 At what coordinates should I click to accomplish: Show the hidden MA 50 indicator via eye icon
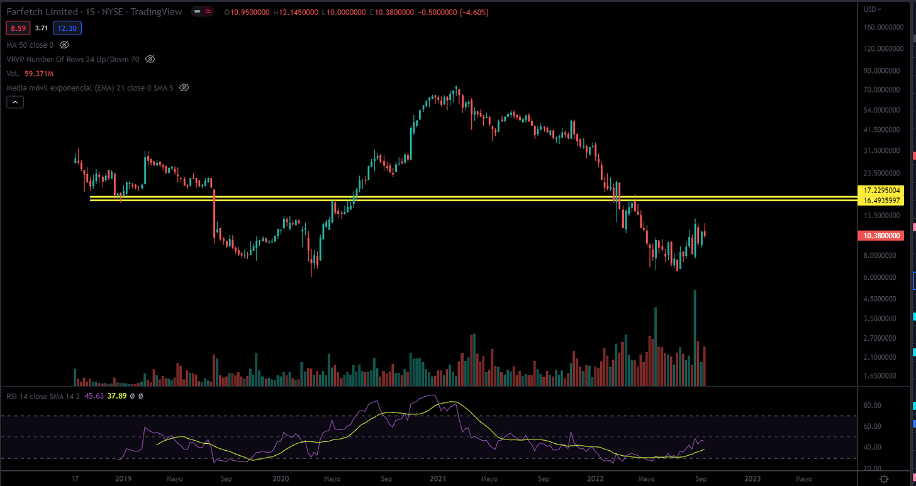(x=64, y=45)
